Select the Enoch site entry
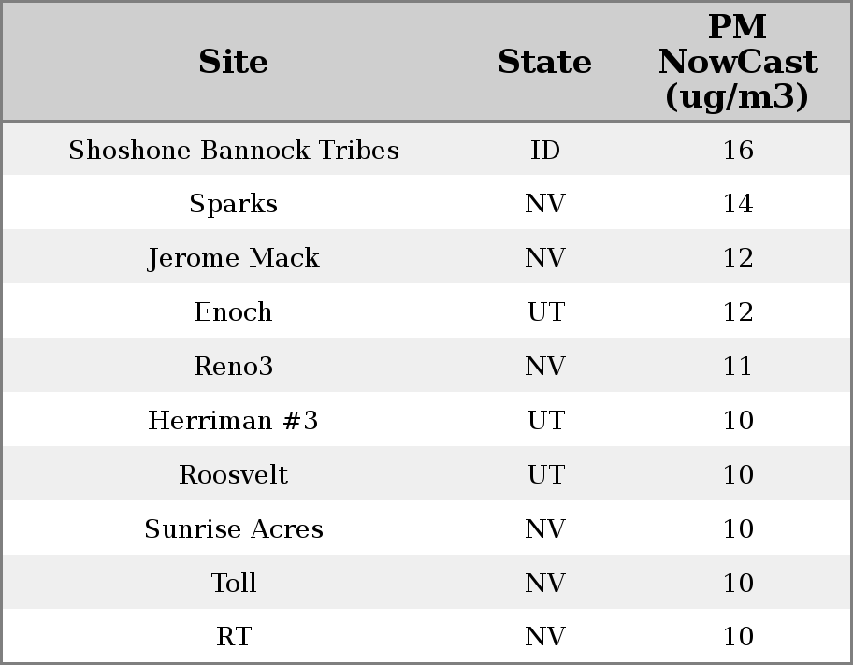 234,312
